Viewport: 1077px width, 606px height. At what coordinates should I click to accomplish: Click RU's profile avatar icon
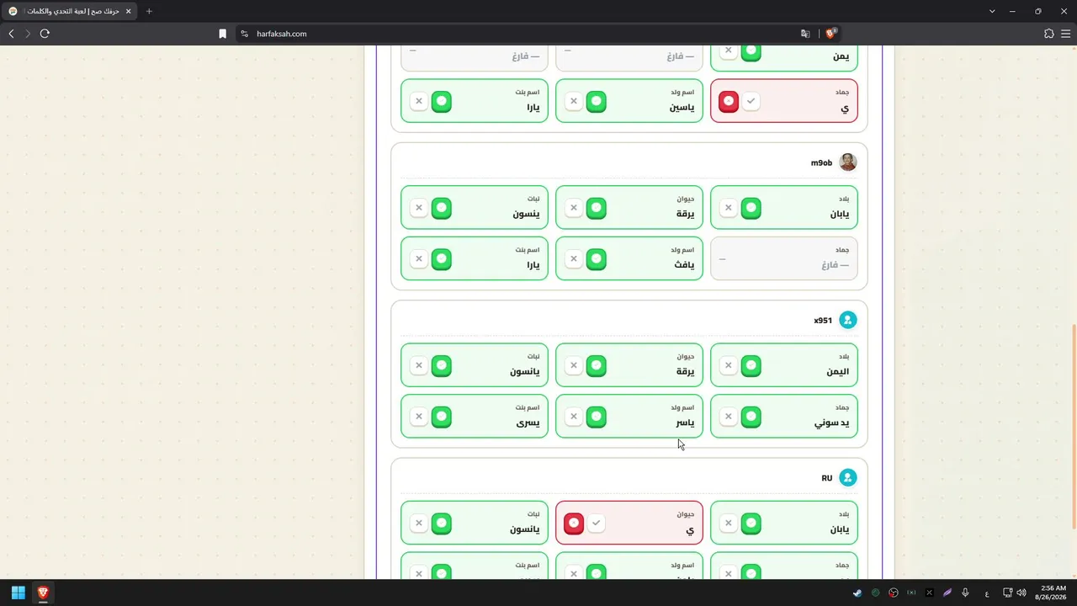(x=848, y=478)
